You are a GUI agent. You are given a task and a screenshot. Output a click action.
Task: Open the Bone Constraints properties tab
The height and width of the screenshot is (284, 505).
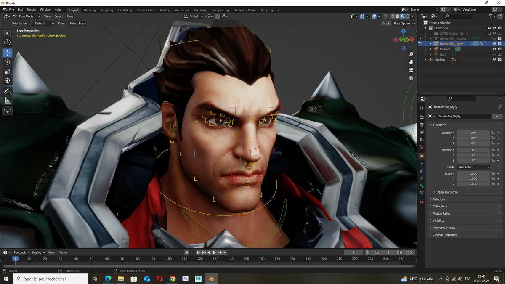click(422, 193)
